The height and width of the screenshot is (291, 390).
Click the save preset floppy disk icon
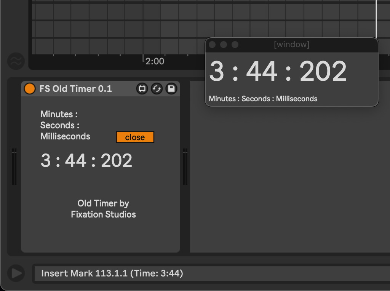pos(171,89)
